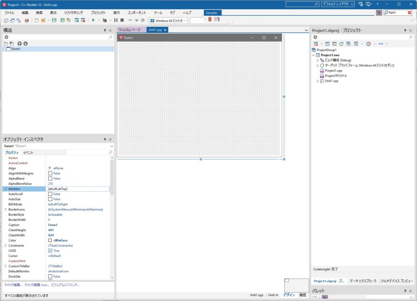Click the move-down arrow in Structure panel
The height and width of the screenshot is (301, 417).
[25, 43]
